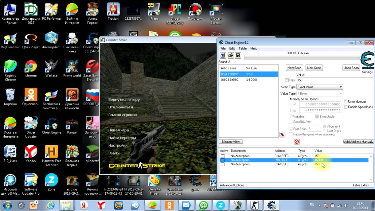Select found address 01A1B9FC in results
Image resolution: width=375 pixels, height=211 pixels.
tap(249, 74)
